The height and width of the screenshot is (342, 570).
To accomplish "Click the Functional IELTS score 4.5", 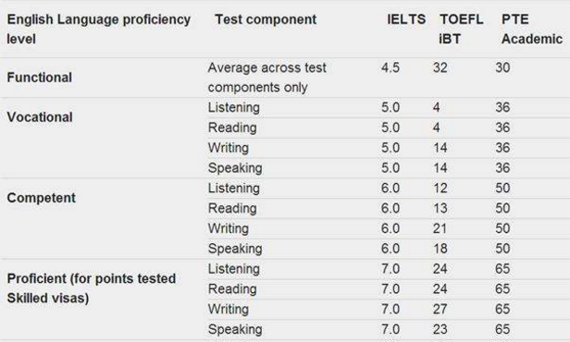I will tap(390, 67).
